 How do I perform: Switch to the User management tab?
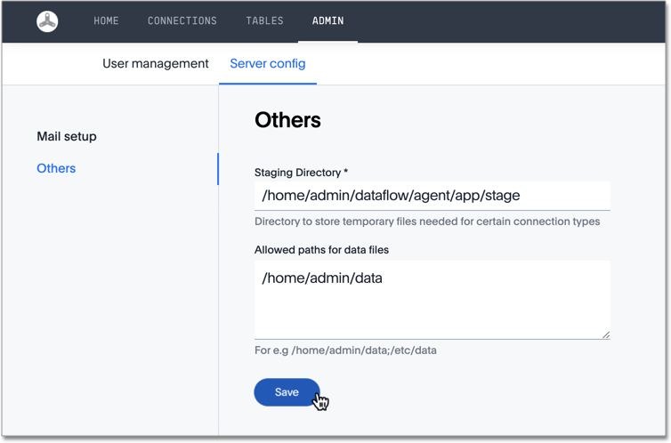tap(155, 64)
